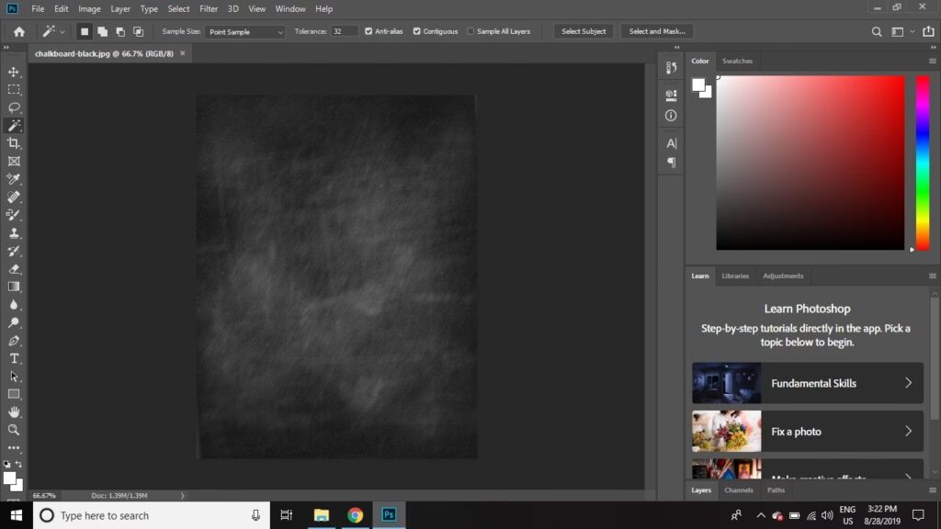Select the Zoom tool in toolbar

coord(14,430)
